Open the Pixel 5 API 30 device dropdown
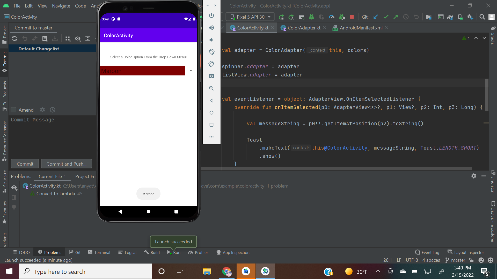The image size is (497, 279). pyautogui.click(x=250, y=17)
